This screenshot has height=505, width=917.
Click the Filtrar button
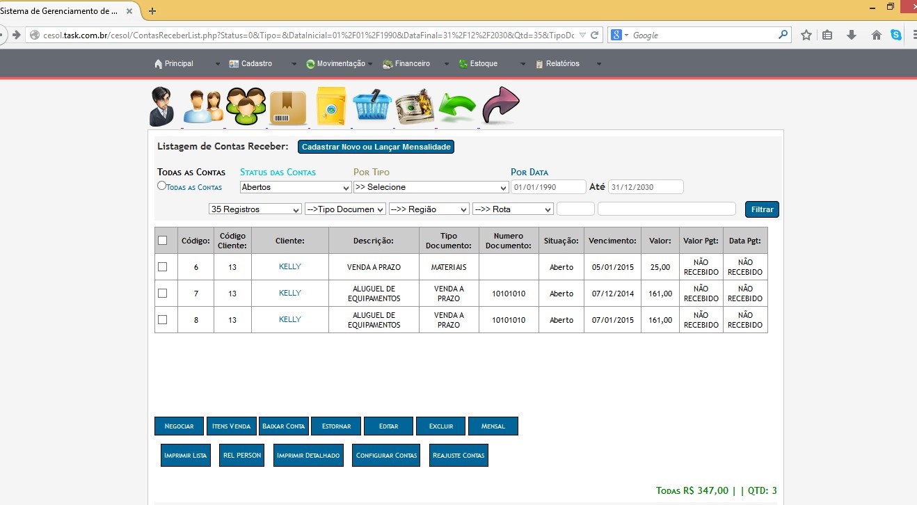coord(762,209)
